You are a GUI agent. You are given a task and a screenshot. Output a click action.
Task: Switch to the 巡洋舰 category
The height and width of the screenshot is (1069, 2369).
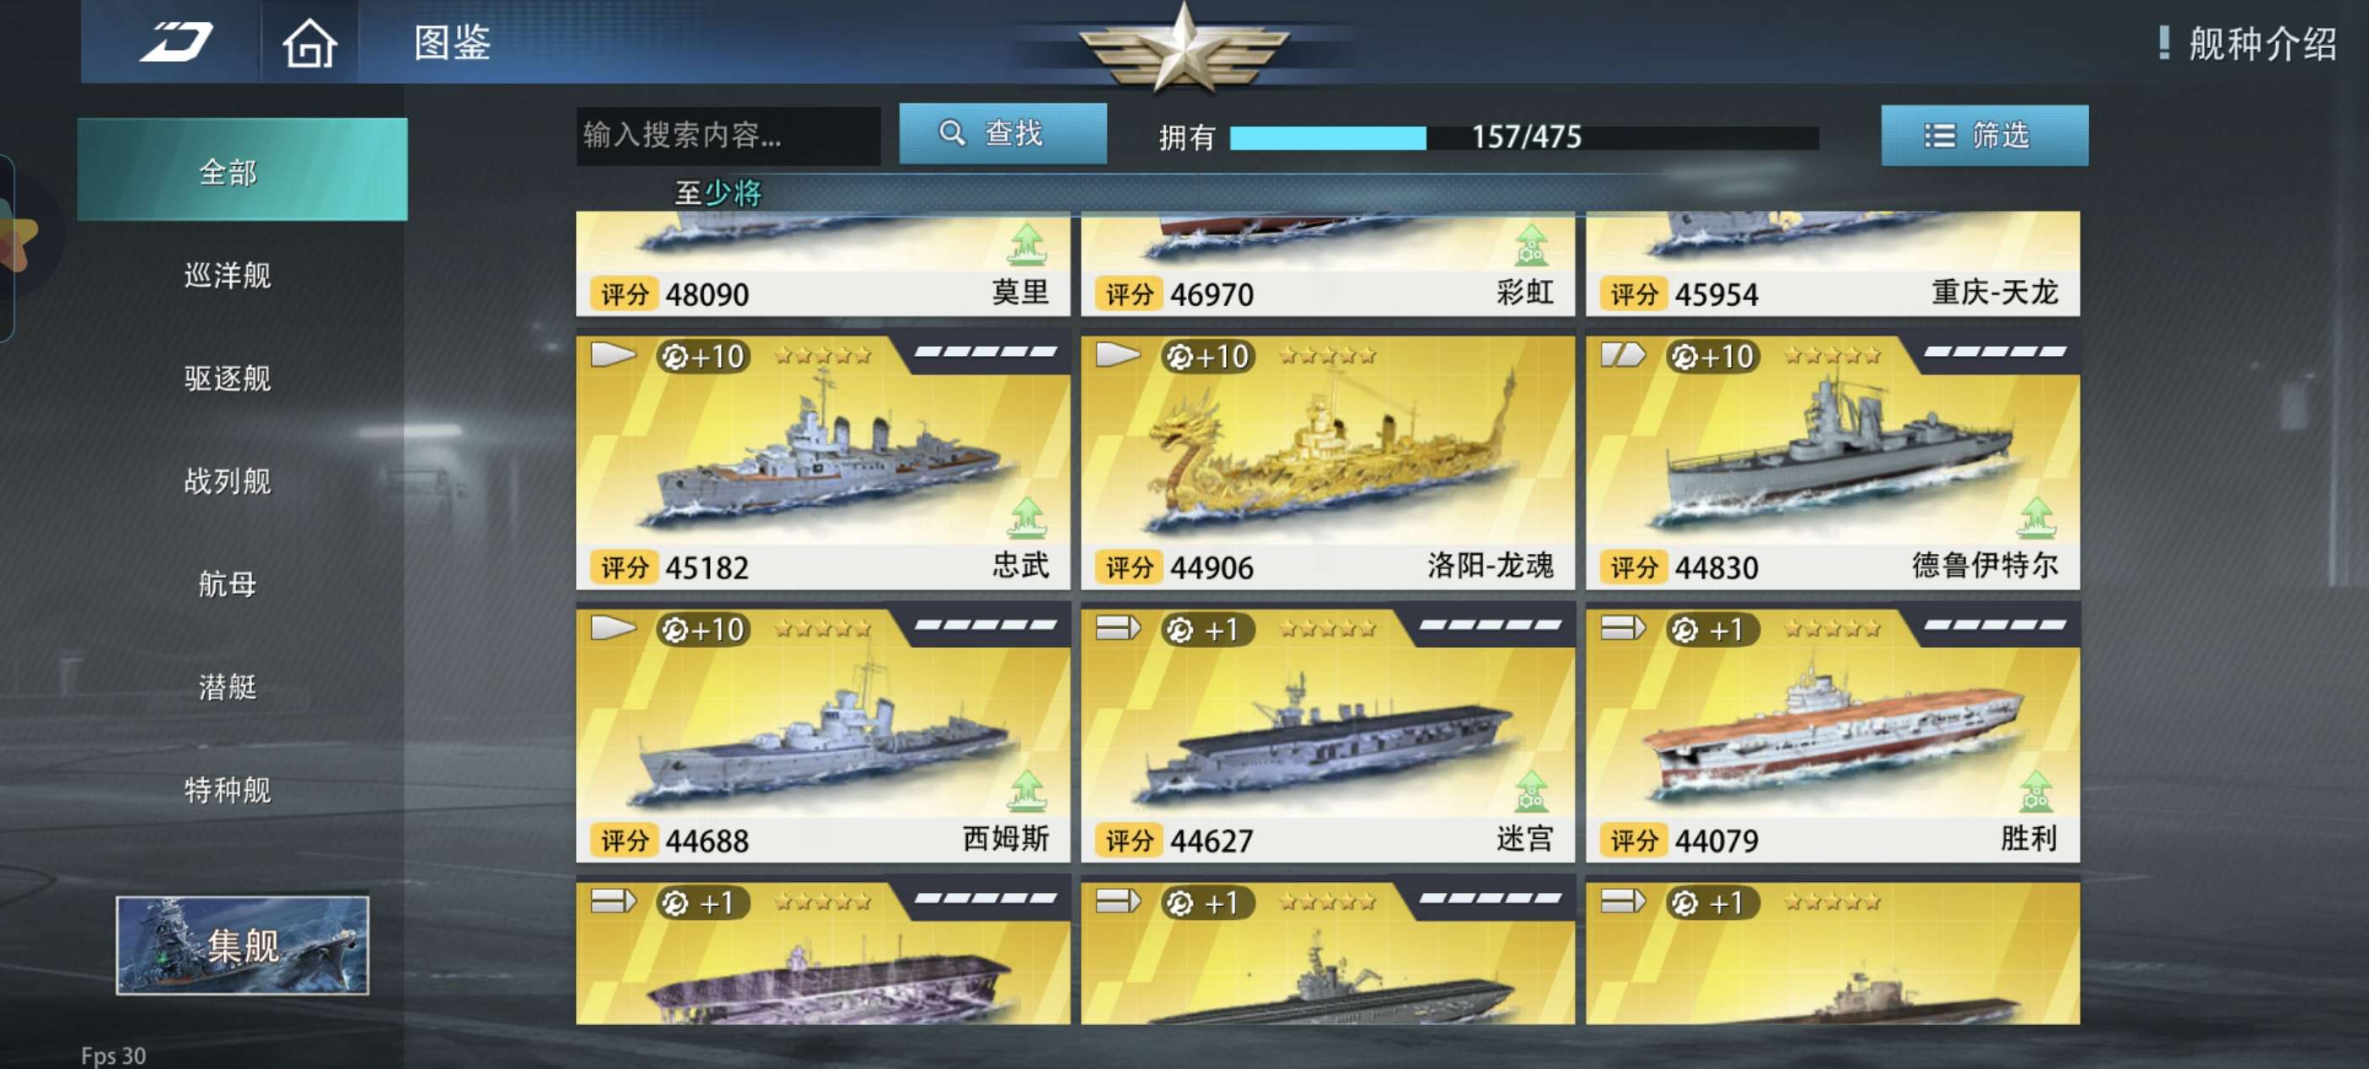227,275
